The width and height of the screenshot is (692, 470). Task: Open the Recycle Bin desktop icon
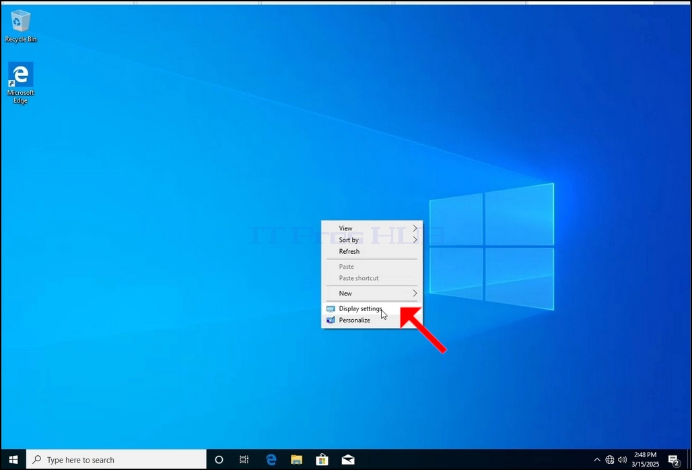[x=20, y=26]
